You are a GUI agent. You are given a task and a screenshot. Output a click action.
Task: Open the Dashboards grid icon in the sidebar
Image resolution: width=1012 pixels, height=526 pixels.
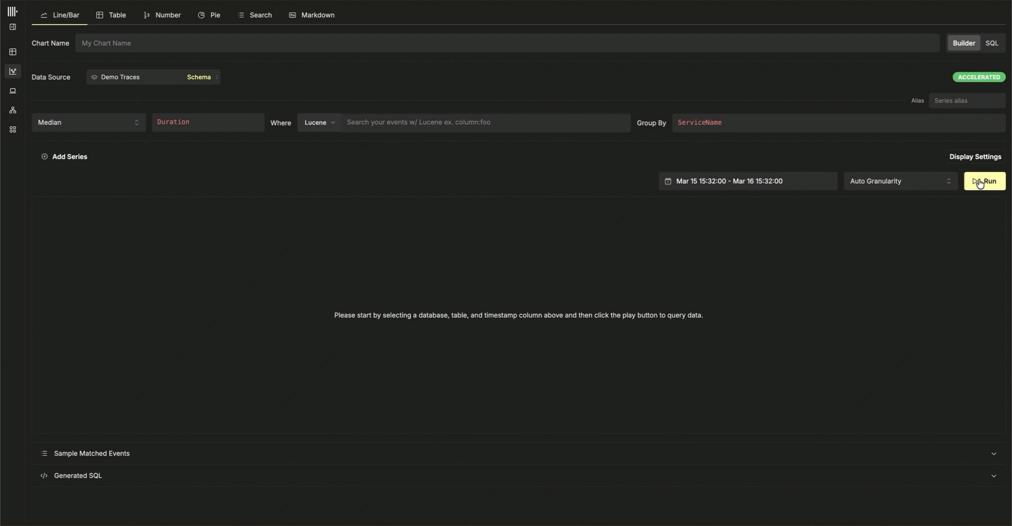pos(12,130)
